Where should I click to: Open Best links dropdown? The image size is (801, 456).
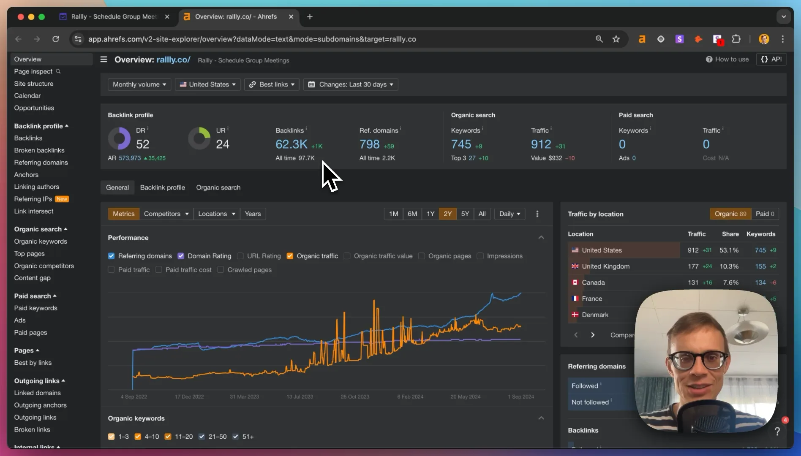(272, 84)
